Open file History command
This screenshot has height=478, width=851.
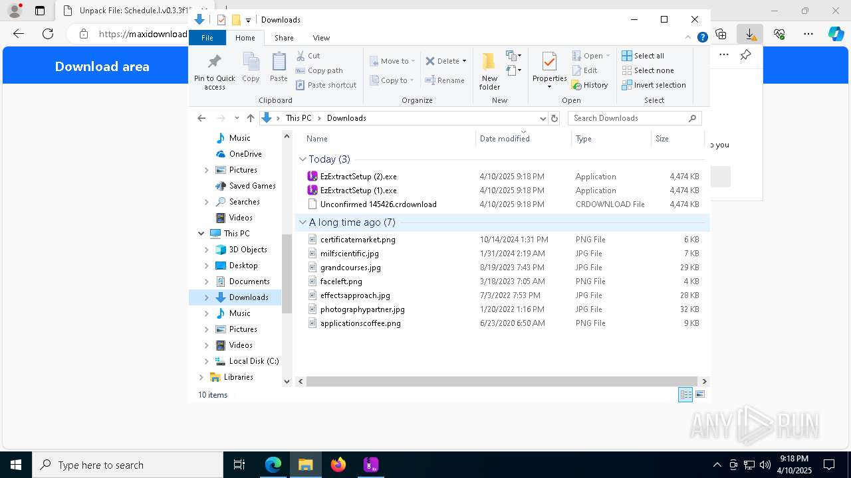tap(590, 85)
